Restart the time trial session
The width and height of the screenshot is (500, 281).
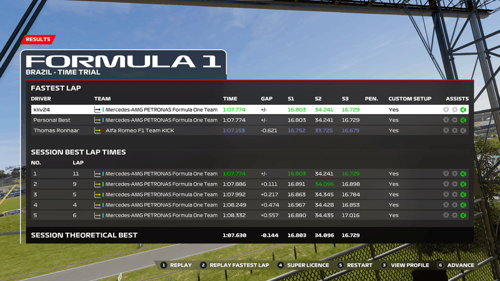pos(355,265)
